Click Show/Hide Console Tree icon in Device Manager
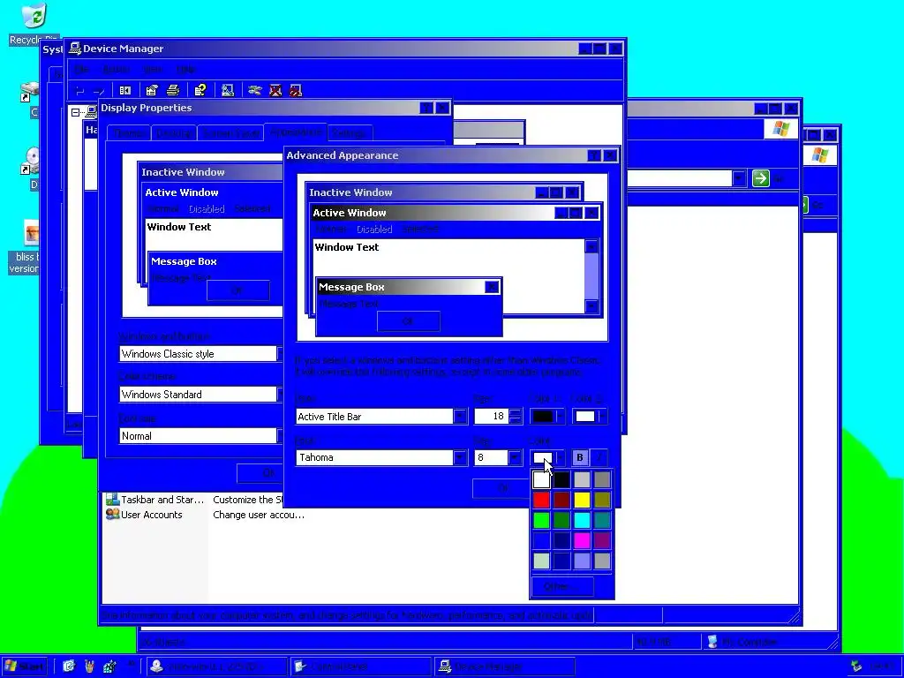904x678 pixels. (125, 90)
